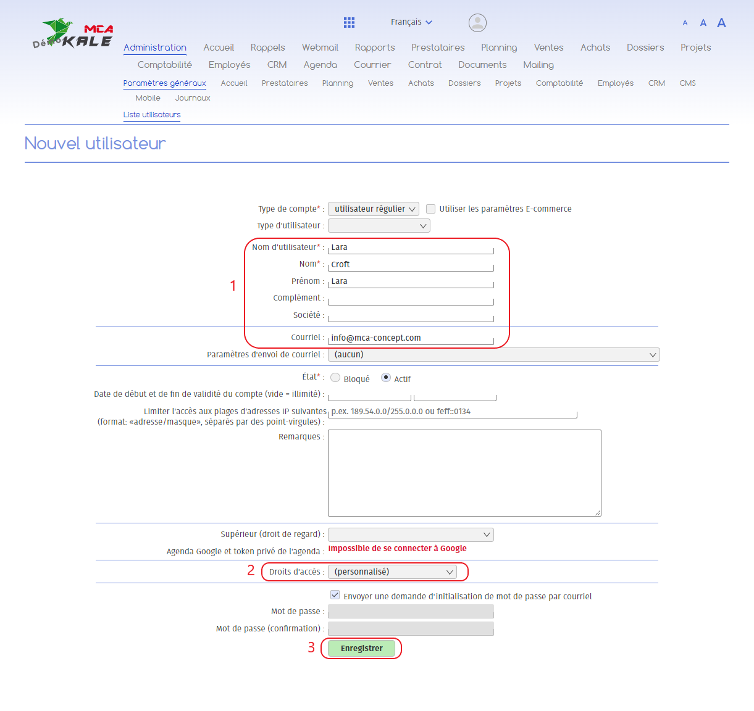Click the user profile avatar icon
The image size is (754, 711).
(x=477, y=23)
